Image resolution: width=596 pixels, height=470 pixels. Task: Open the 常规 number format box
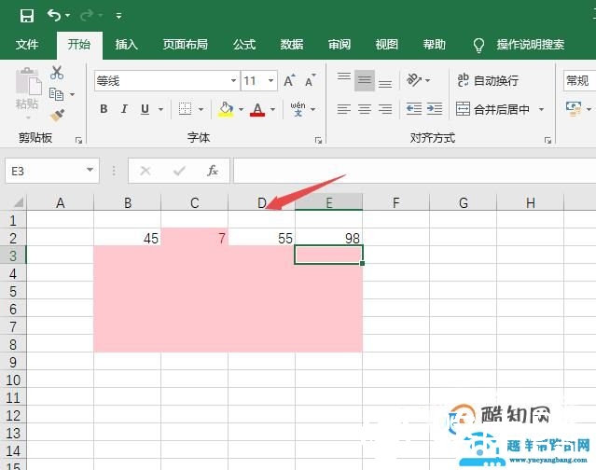coord(579,80)
